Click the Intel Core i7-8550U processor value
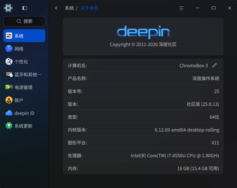Viewport: 237px width, 188px height. pyautogui.click(x=175, y=156)
